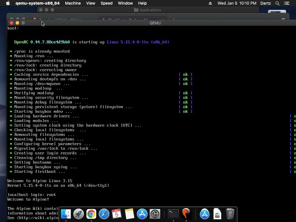Open the Machine menu
This screenshot has height=222, width=296.
73,3
